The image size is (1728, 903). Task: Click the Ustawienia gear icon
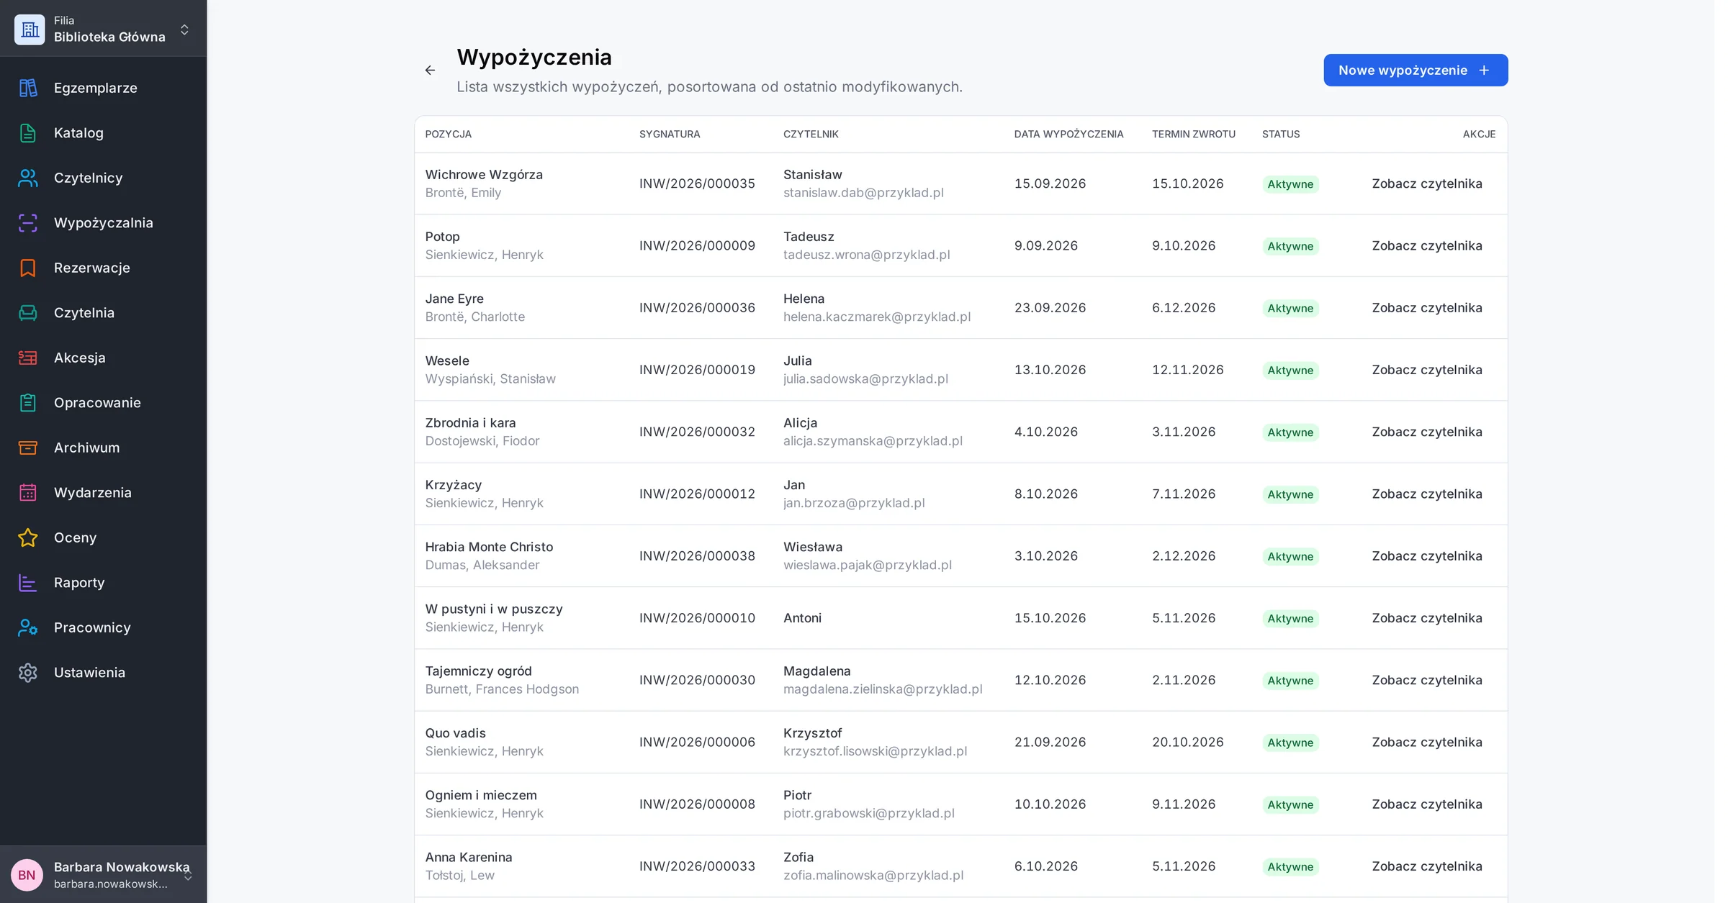pos(27,673)
